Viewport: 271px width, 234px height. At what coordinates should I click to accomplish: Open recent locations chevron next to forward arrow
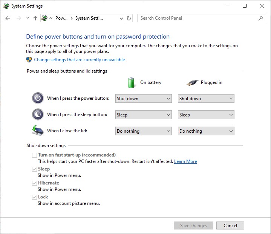(28, 18)
